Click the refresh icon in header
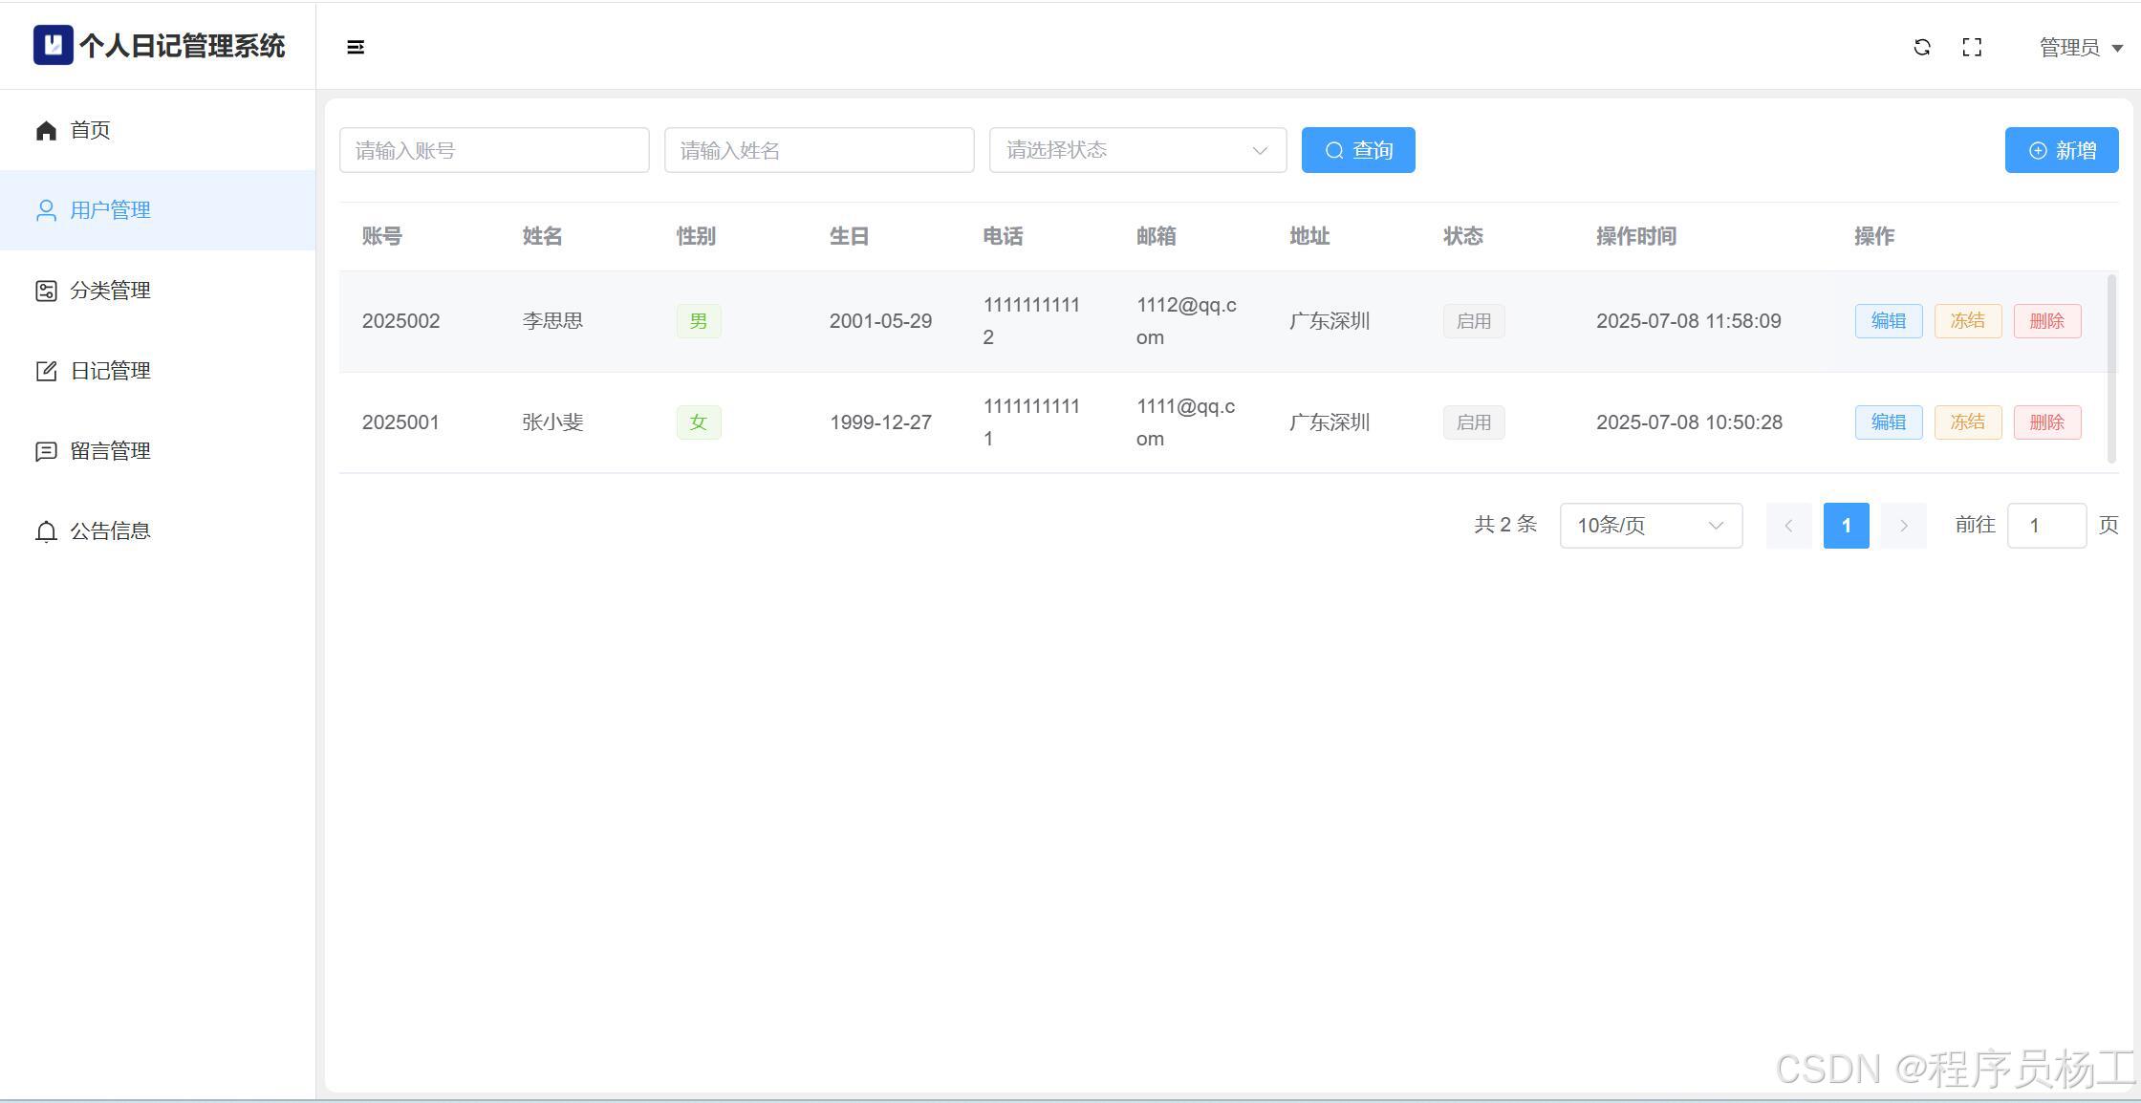 1922,47
